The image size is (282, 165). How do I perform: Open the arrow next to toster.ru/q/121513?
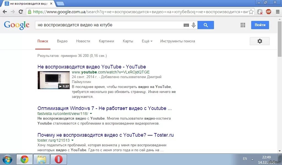pos(72,140)
